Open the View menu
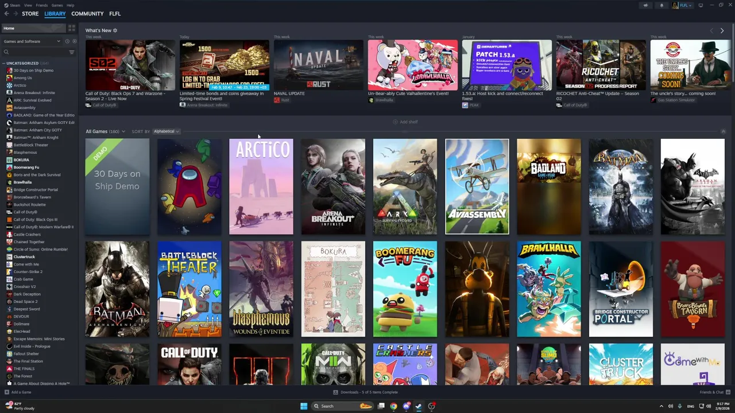735x413 pixels. click(28, 5)
